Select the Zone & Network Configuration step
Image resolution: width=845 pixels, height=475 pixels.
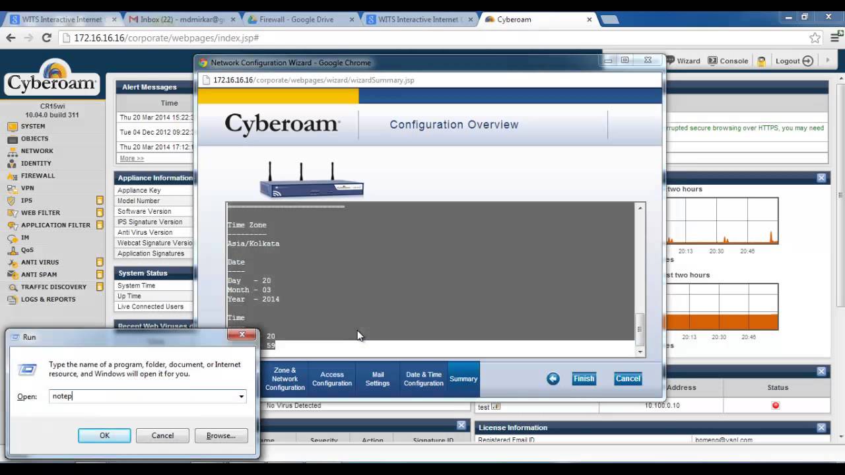tap(285, 379)
